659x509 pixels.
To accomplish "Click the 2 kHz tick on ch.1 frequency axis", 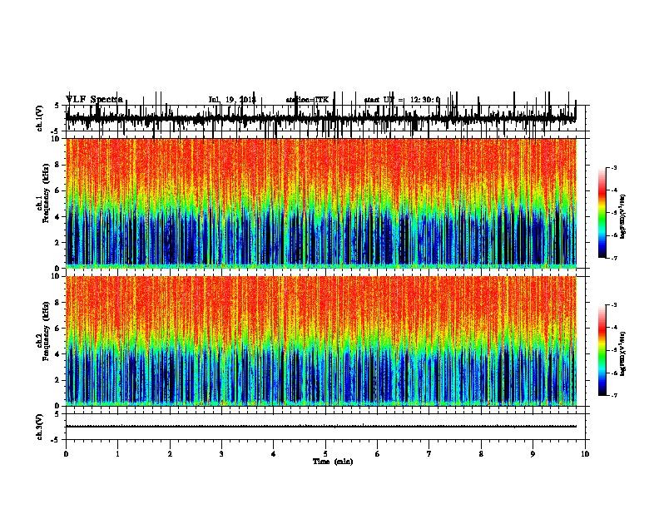I will click(57, 243).
